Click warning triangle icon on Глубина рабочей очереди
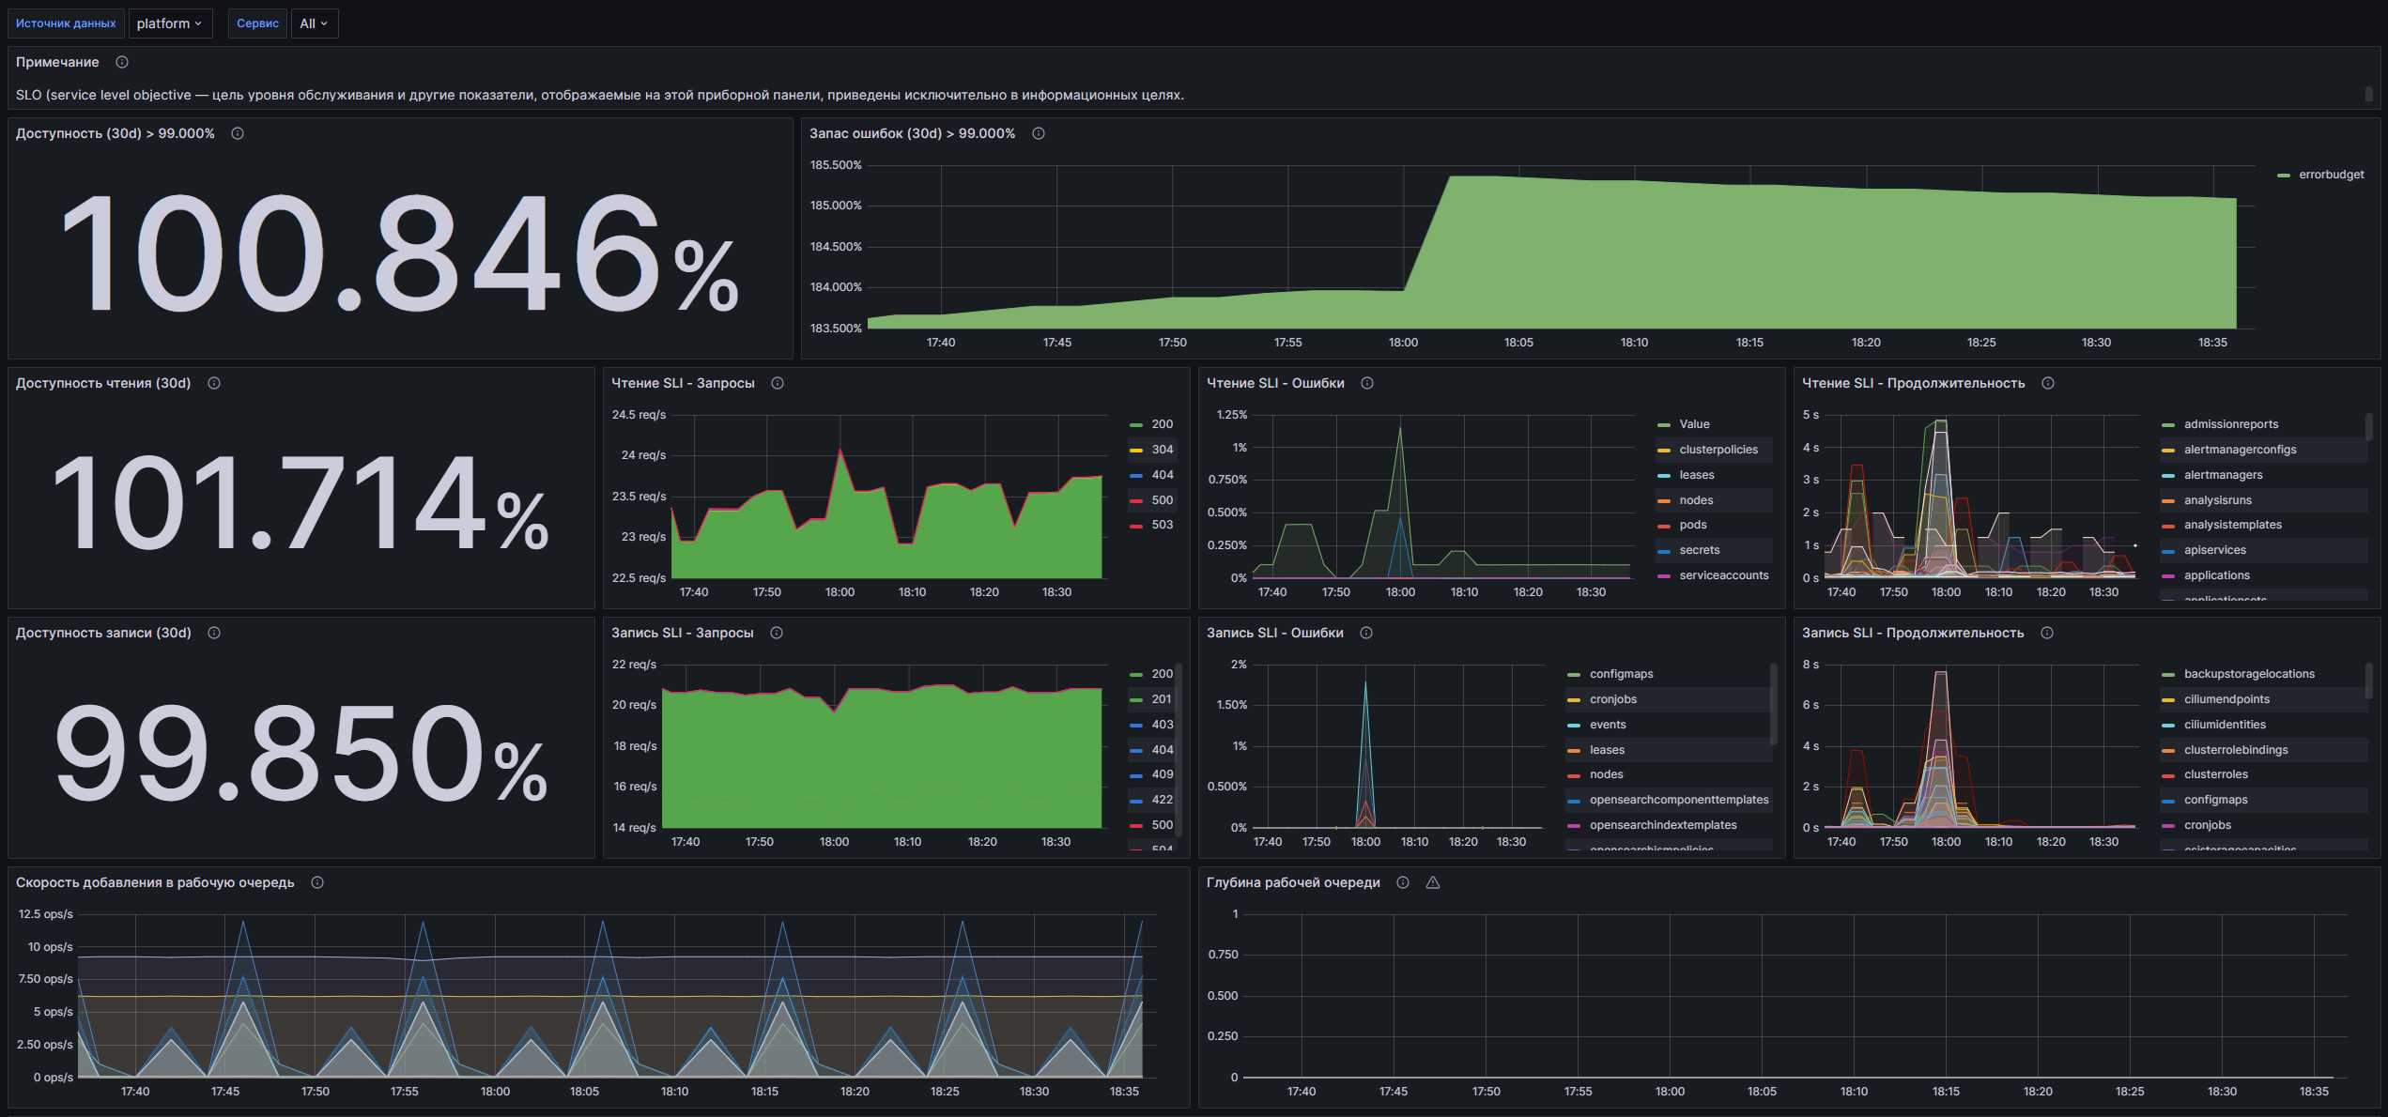2388x1117 pixels. [1433, 882]
